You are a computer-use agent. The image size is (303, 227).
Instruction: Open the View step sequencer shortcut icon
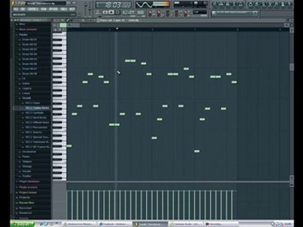pyautogui.click(x=221, y=4)
